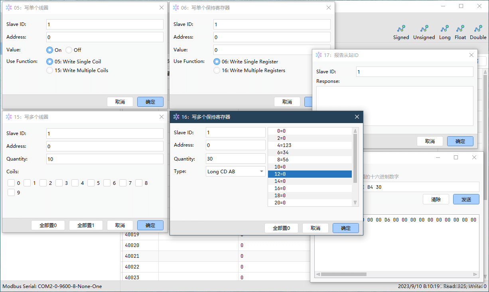Viewport: 489px width, 292px height.
Task: Enable the 15: Write Multiple Coils option
Action: click(x=50, y=70)
